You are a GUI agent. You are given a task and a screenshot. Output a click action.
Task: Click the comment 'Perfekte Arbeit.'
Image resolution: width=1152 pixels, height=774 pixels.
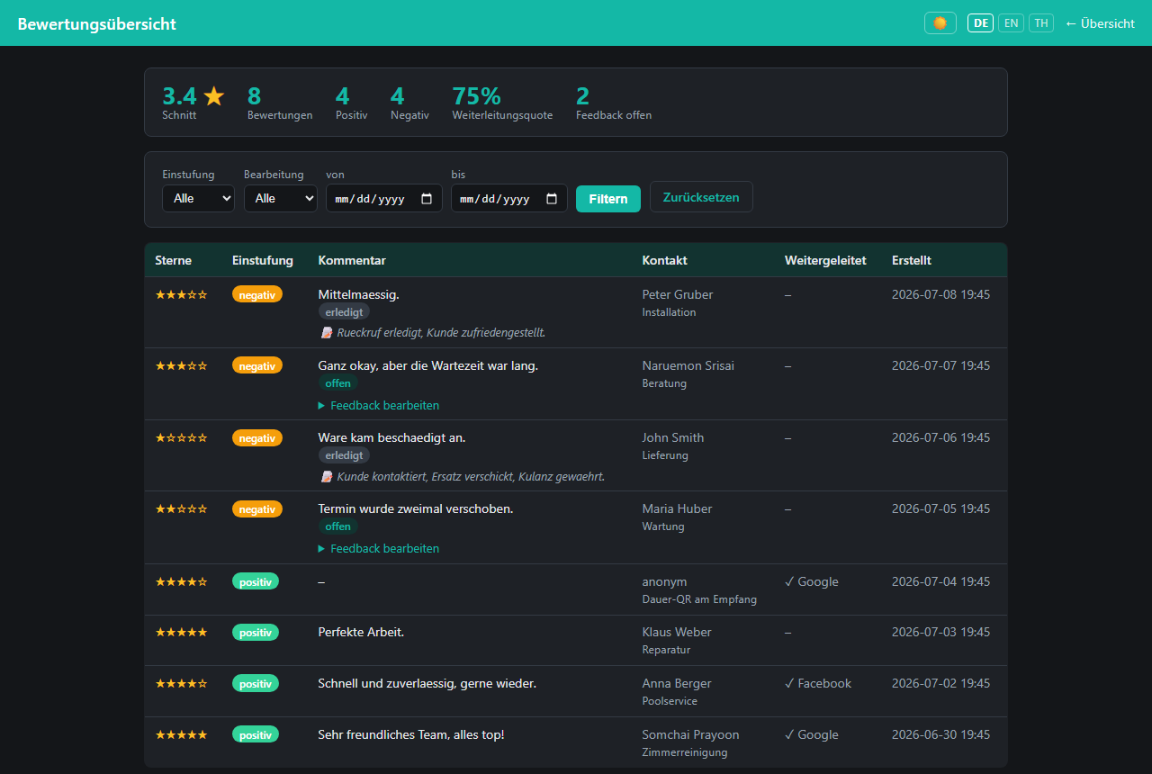[x=362, y=632]
